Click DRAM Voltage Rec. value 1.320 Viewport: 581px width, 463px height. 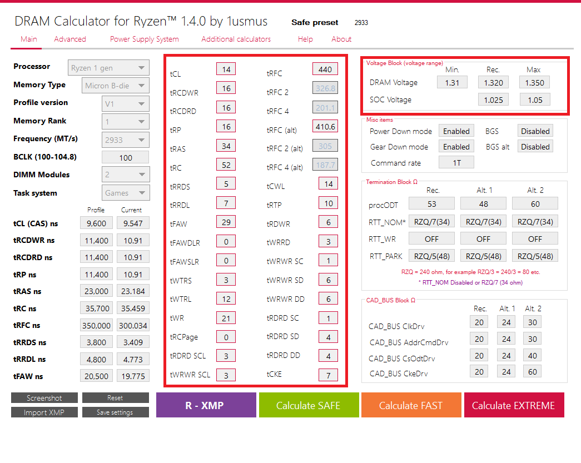pos(493,82)
